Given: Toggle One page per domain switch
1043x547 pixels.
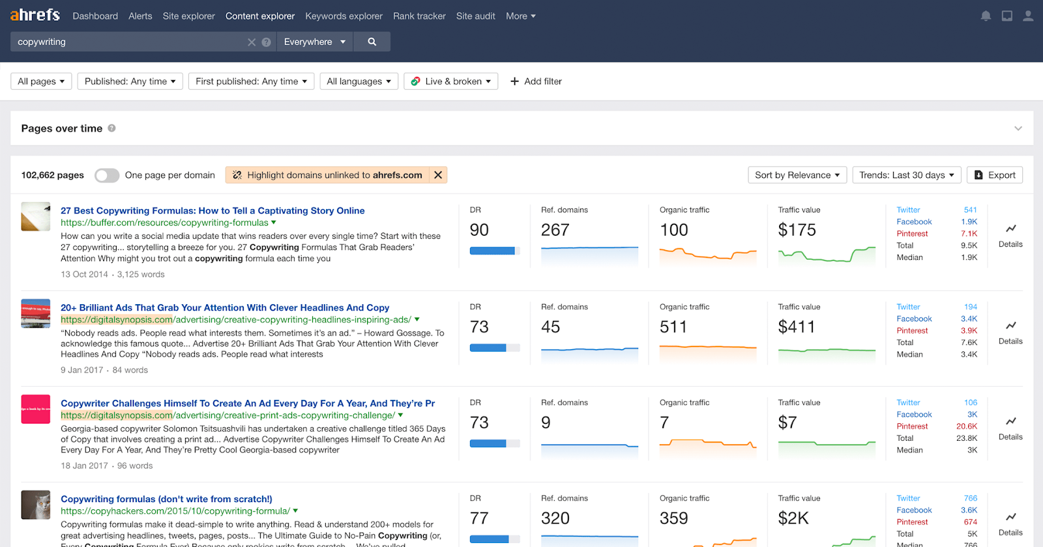Looking at the screenshot, I should [107, 175].
